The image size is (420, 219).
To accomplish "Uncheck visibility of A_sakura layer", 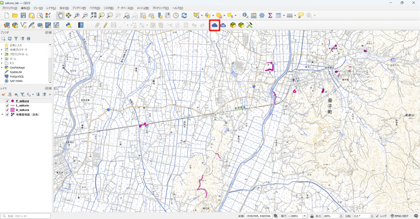I will [x=7, y=110].
